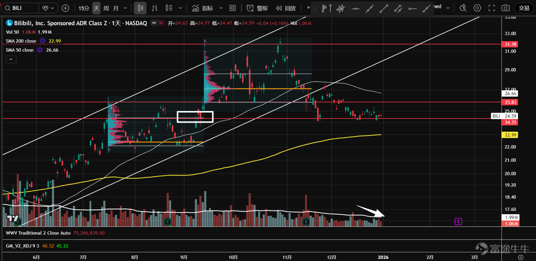Open the diamond upgrade dropdown beside BILI

(x=49, y=8)
